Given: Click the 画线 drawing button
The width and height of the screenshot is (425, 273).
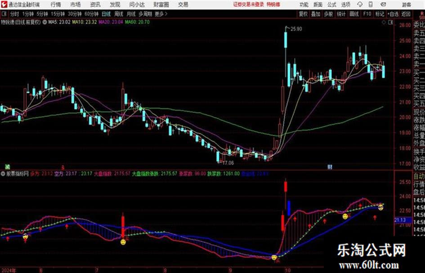Looking at the screenshot, I should (354, 14).
